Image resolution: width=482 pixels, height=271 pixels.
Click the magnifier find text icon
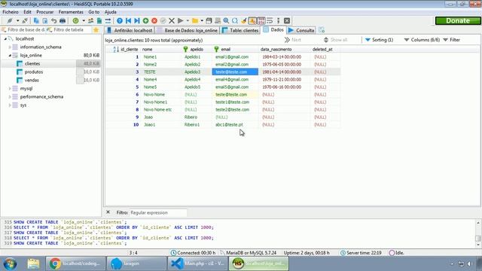click(x=226, y=20)
